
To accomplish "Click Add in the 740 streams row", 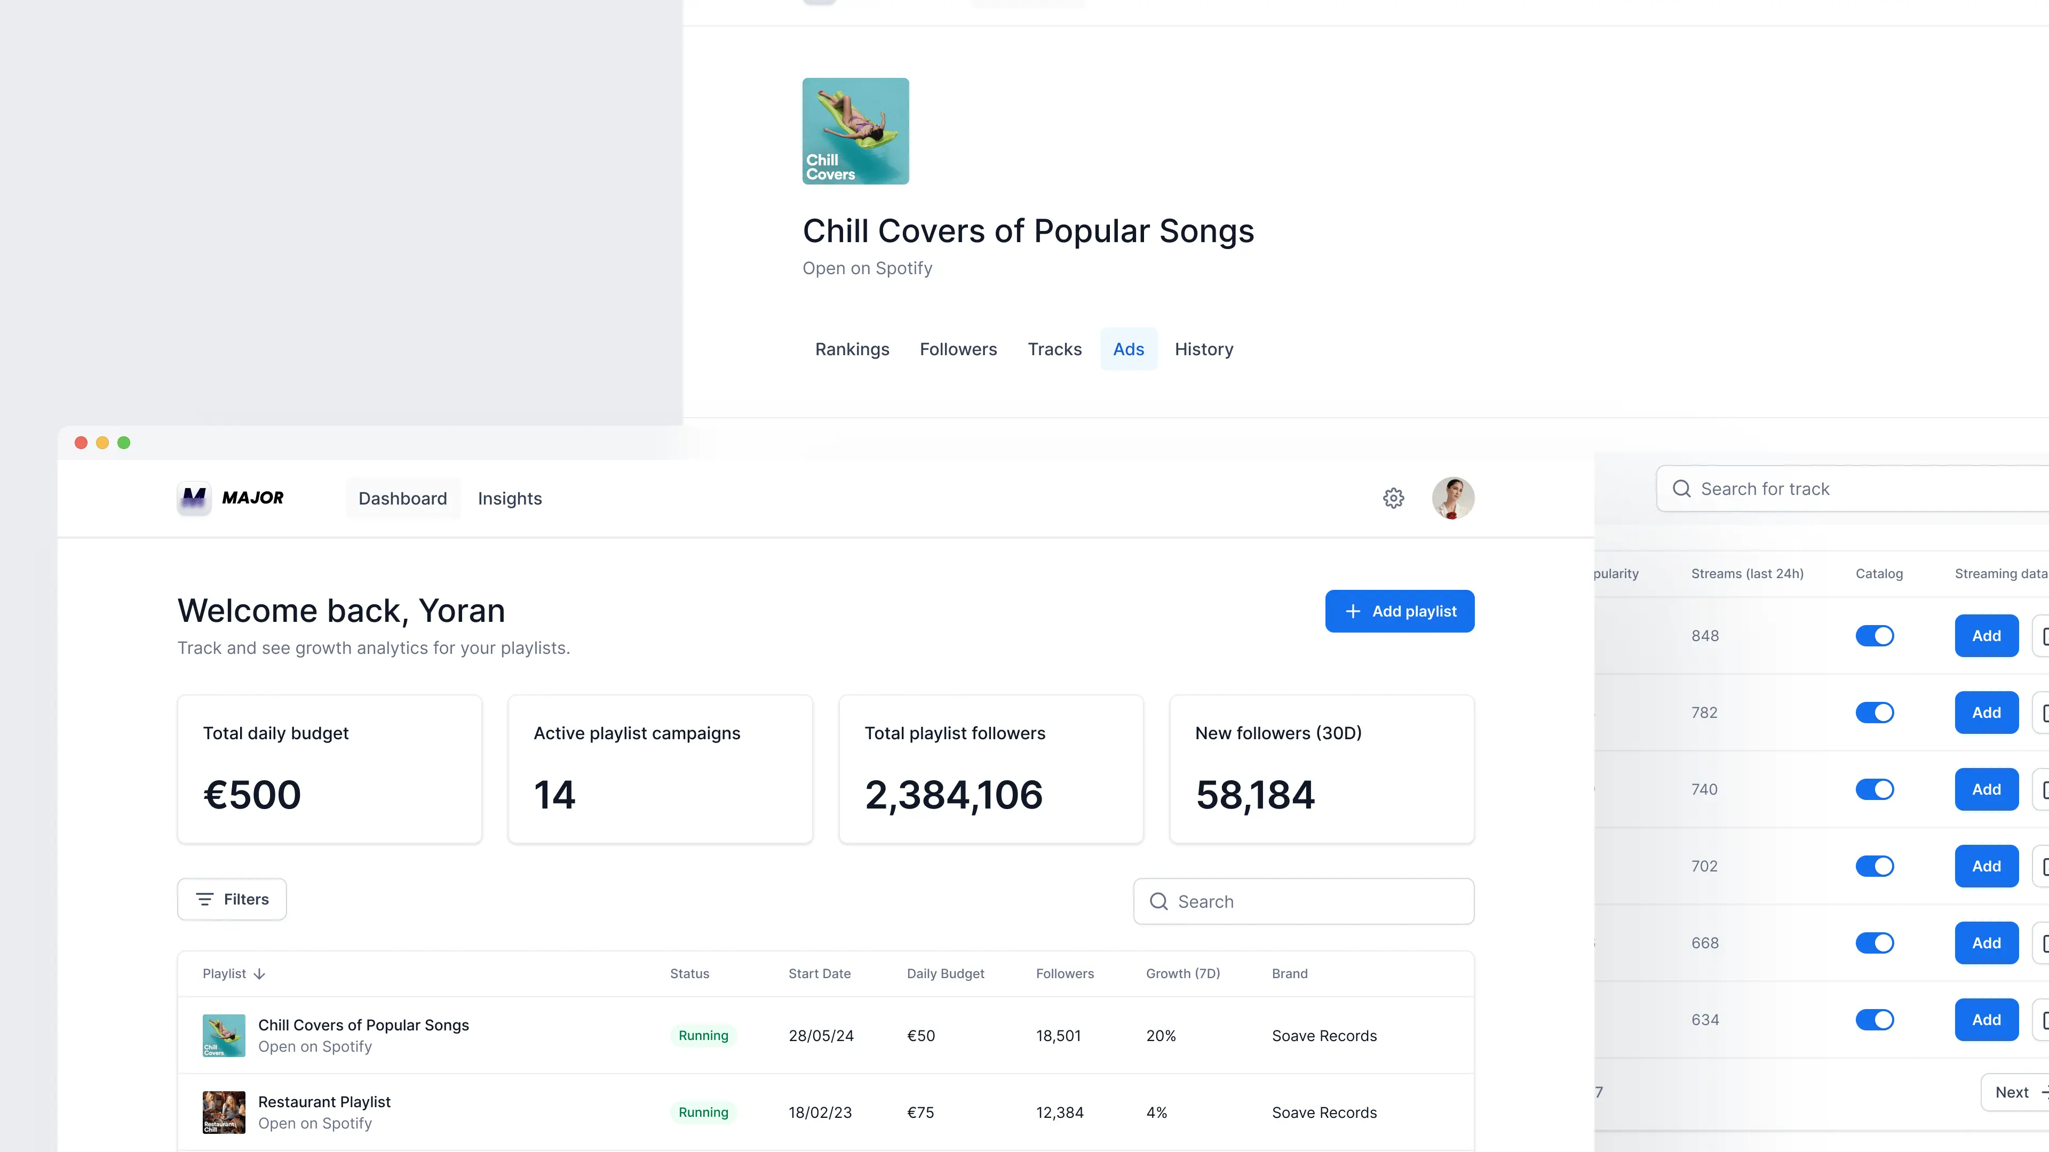I will click(x=1987, y=789).
